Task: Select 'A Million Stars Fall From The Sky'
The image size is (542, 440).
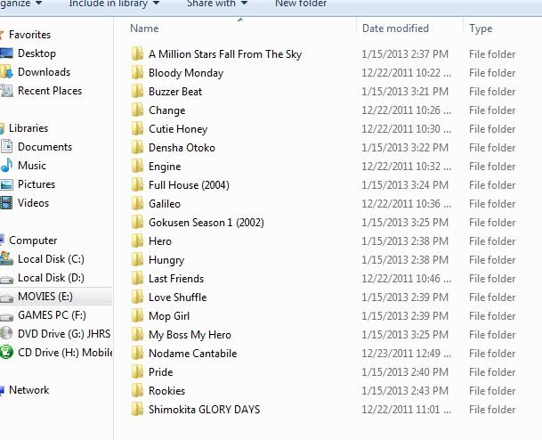Action: point(225,54)
